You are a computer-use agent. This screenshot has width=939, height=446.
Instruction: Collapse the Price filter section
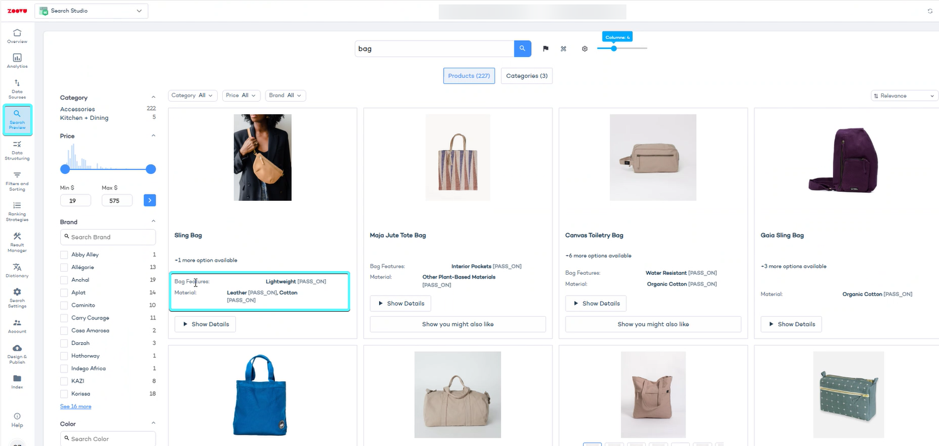153,136
